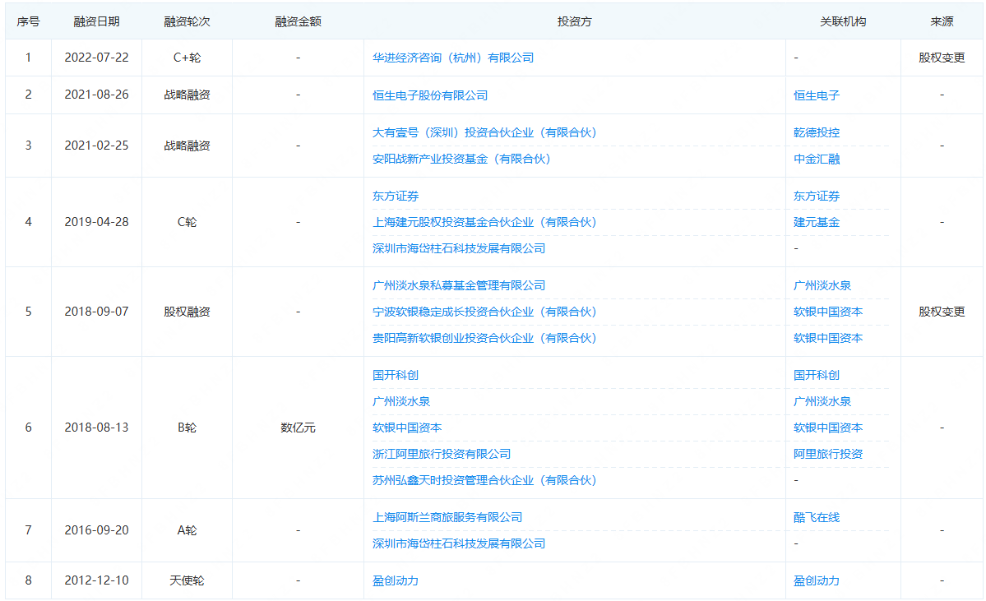
Task: Click 乾德投控 related institution link
Action: (817, 132)
